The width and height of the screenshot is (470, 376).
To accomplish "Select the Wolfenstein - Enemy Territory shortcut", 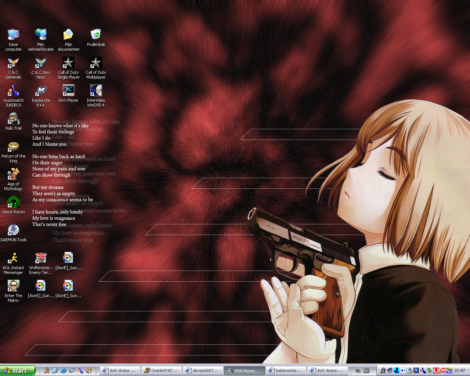I will point(41,263).
